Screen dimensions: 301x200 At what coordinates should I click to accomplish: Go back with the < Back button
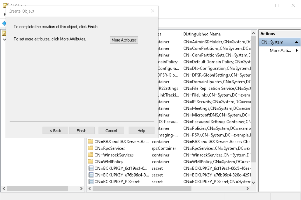[x=55, y=130]
